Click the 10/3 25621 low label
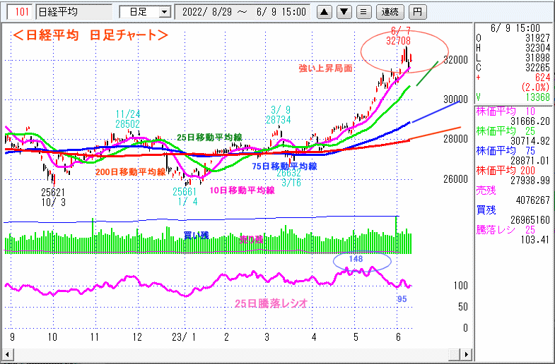 [53, 197]
